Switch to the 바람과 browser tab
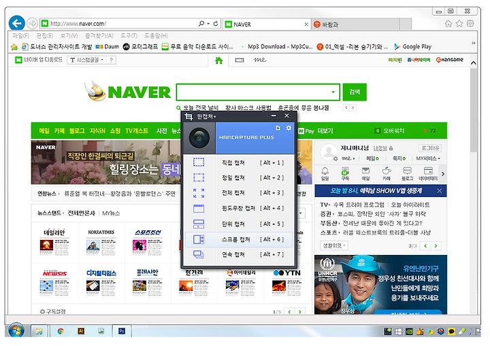The image size is (490, 346). [355, 24]
